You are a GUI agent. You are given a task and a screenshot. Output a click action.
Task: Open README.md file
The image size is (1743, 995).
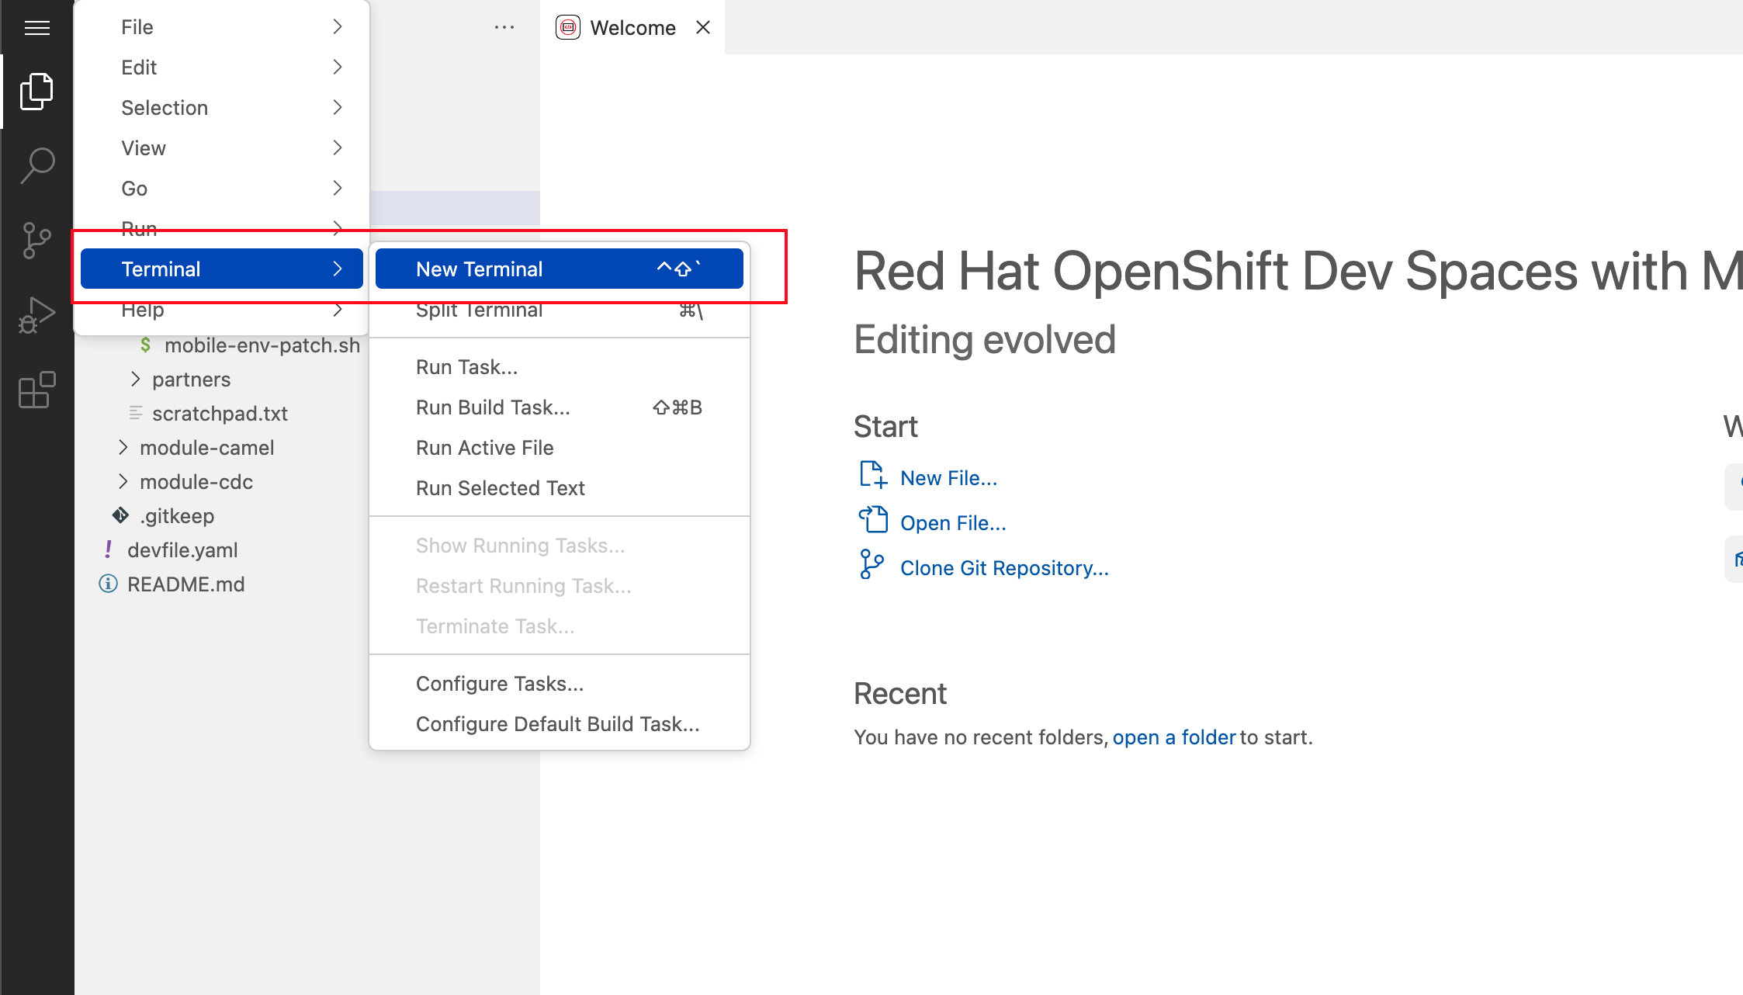coord(185,584)
